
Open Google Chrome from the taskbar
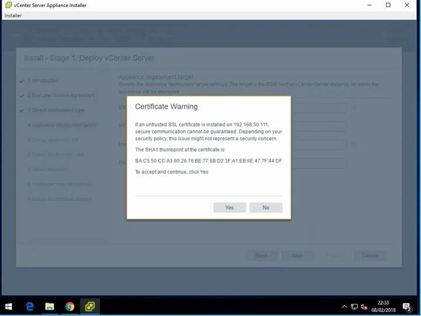[70, 306]
